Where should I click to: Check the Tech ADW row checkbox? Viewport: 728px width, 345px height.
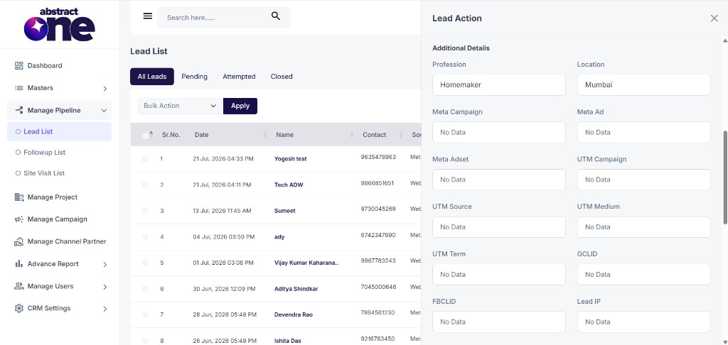click(x=145, y=185)
